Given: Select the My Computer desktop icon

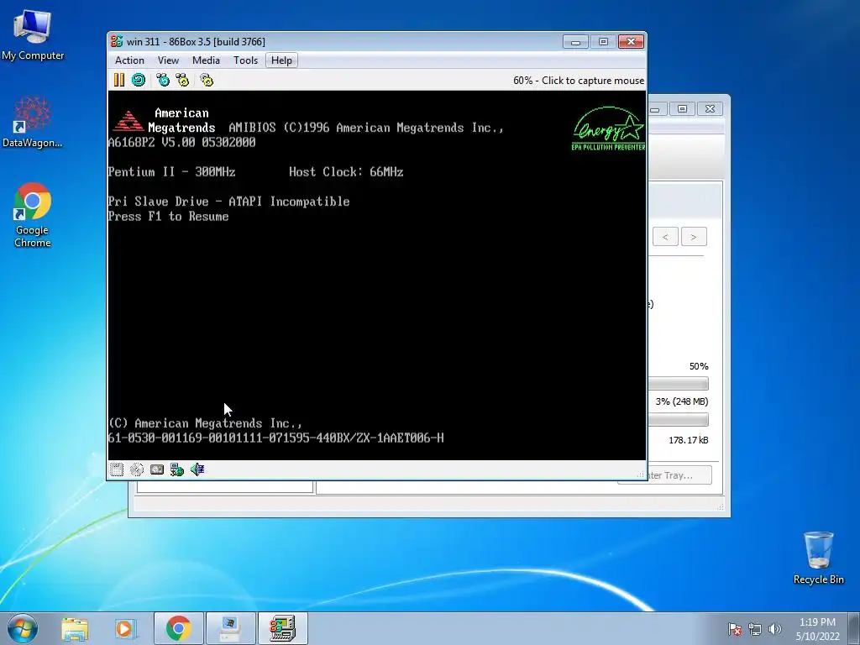Looking at the screenshot, I should 33,35.
